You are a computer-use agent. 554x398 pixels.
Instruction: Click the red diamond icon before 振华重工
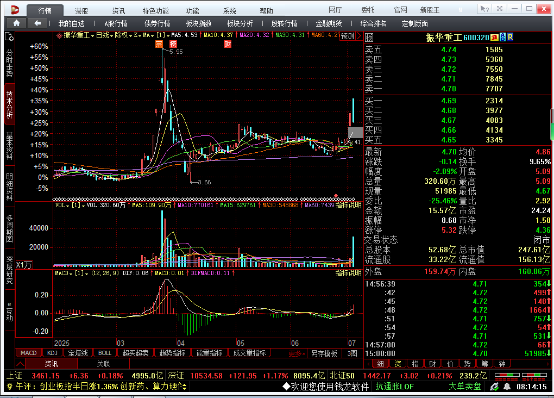click(x=59, y=35)
